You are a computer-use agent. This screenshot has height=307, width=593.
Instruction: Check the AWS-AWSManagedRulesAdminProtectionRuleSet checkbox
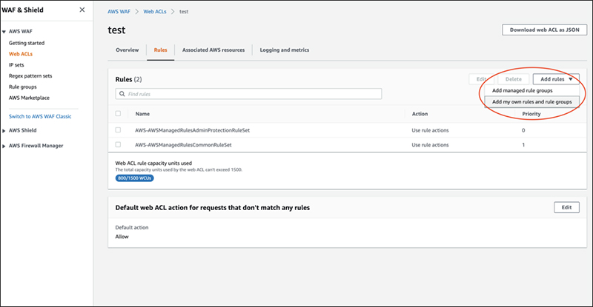point(119,130)
